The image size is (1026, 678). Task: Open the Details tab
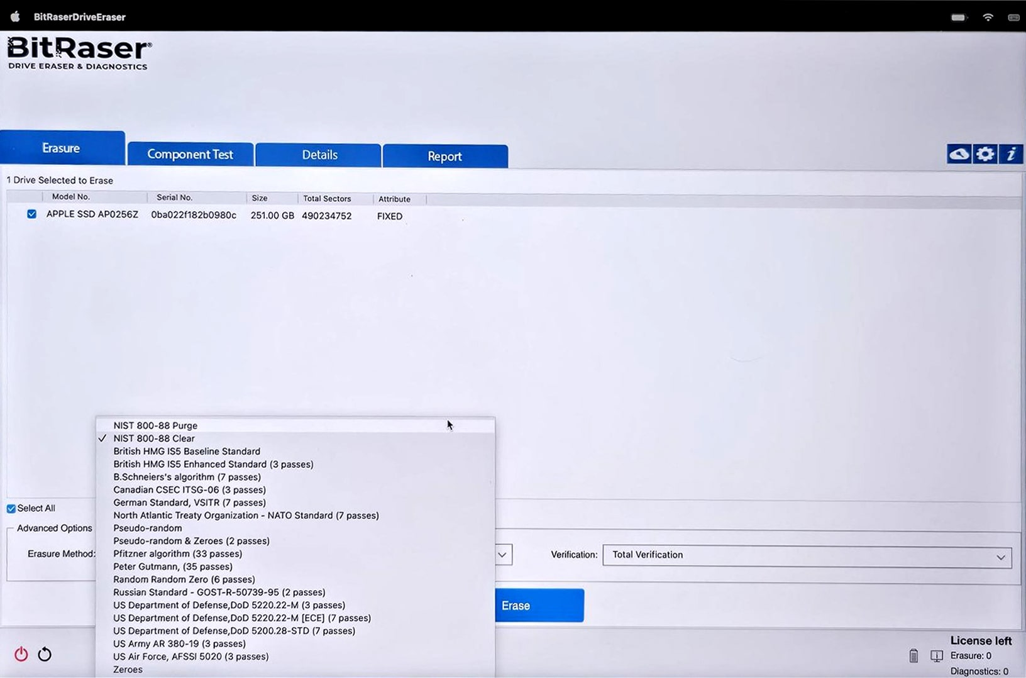[319, 155]
